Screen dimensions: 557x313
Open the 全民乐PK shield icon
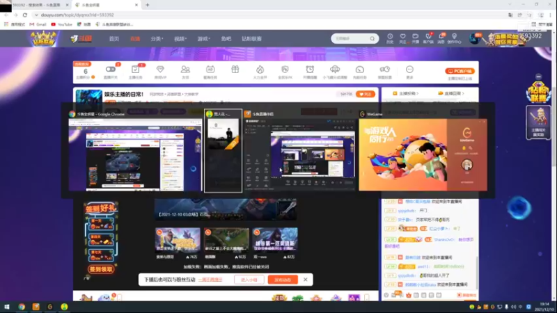point(285,70)
